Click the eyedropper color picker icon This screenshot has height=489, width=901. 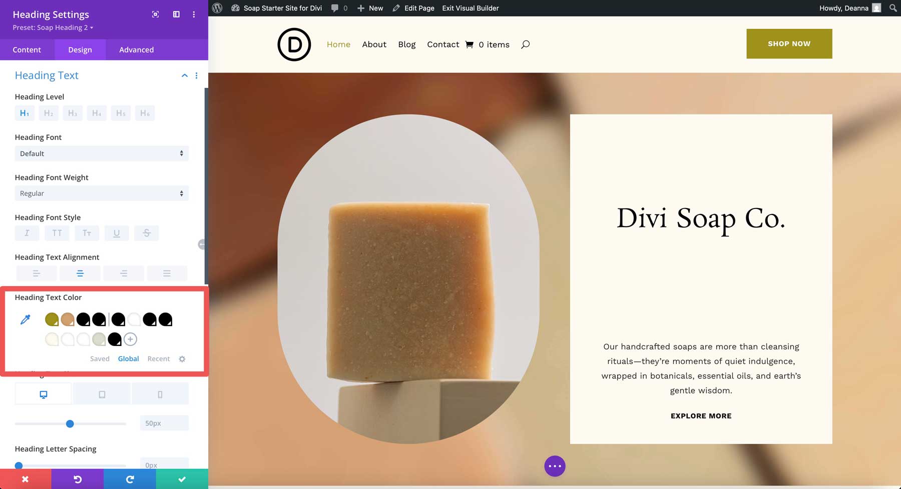tap(25, 319)
